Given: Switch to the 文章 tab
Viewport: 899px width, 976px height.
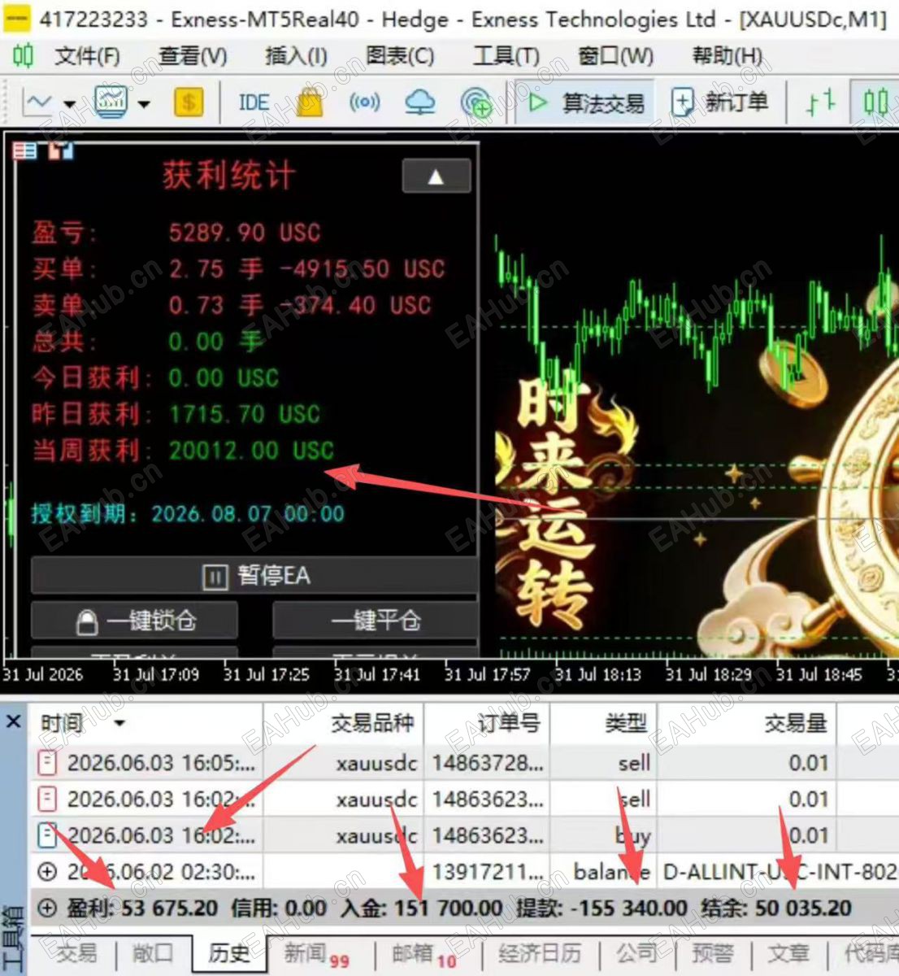Looking at the screenshot, I should tap(788, 953).
